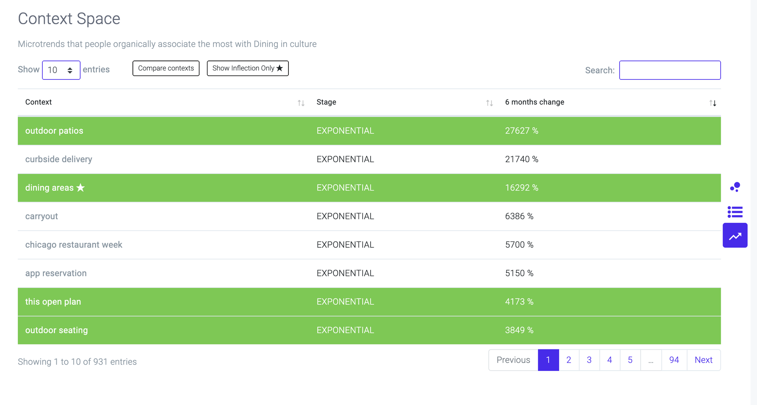This screenshot has height=405, width=757.
Task: Click the star beside dining areas
Action: [81, 188]
